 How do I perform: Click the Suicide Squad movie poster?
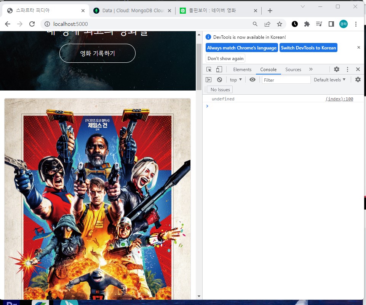pyautogui.click(x=97, y=199)
